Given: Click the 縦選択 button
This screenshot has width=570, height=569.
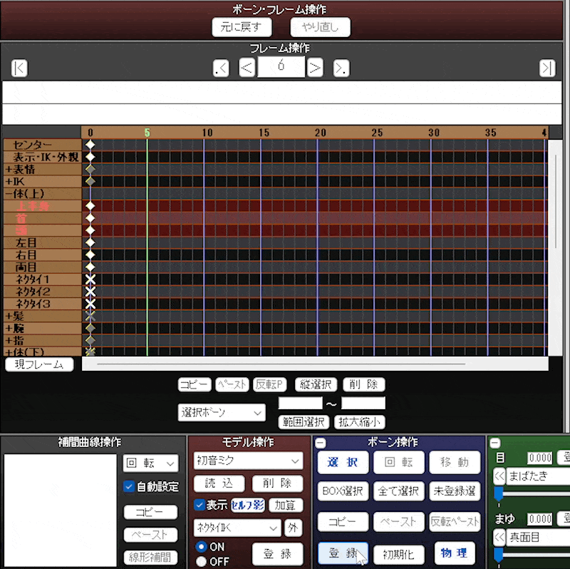Looking at the screenshot, I should [316, 384].
